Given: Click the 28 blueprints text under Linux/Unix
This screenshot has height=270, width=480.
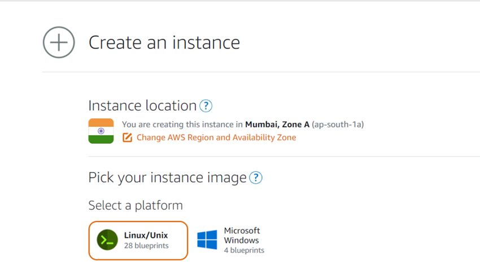Looking at the screenshot, I should [146, 246].
